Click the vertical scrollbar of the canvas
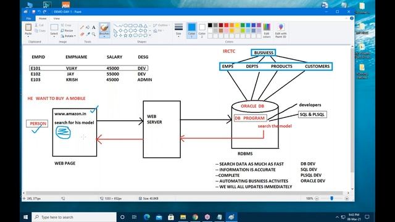The image size is (395, 222). [352, 110]
